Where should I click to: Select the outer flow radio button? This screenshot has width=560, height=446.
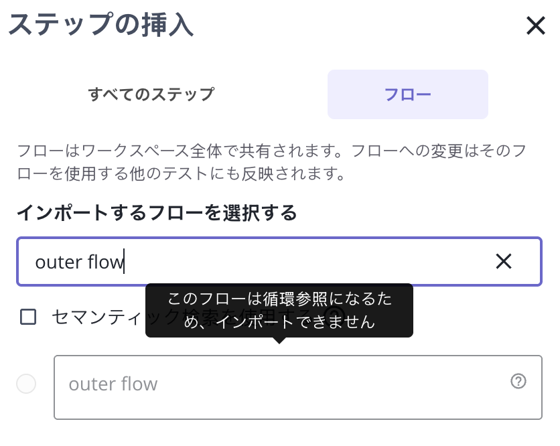25,384
